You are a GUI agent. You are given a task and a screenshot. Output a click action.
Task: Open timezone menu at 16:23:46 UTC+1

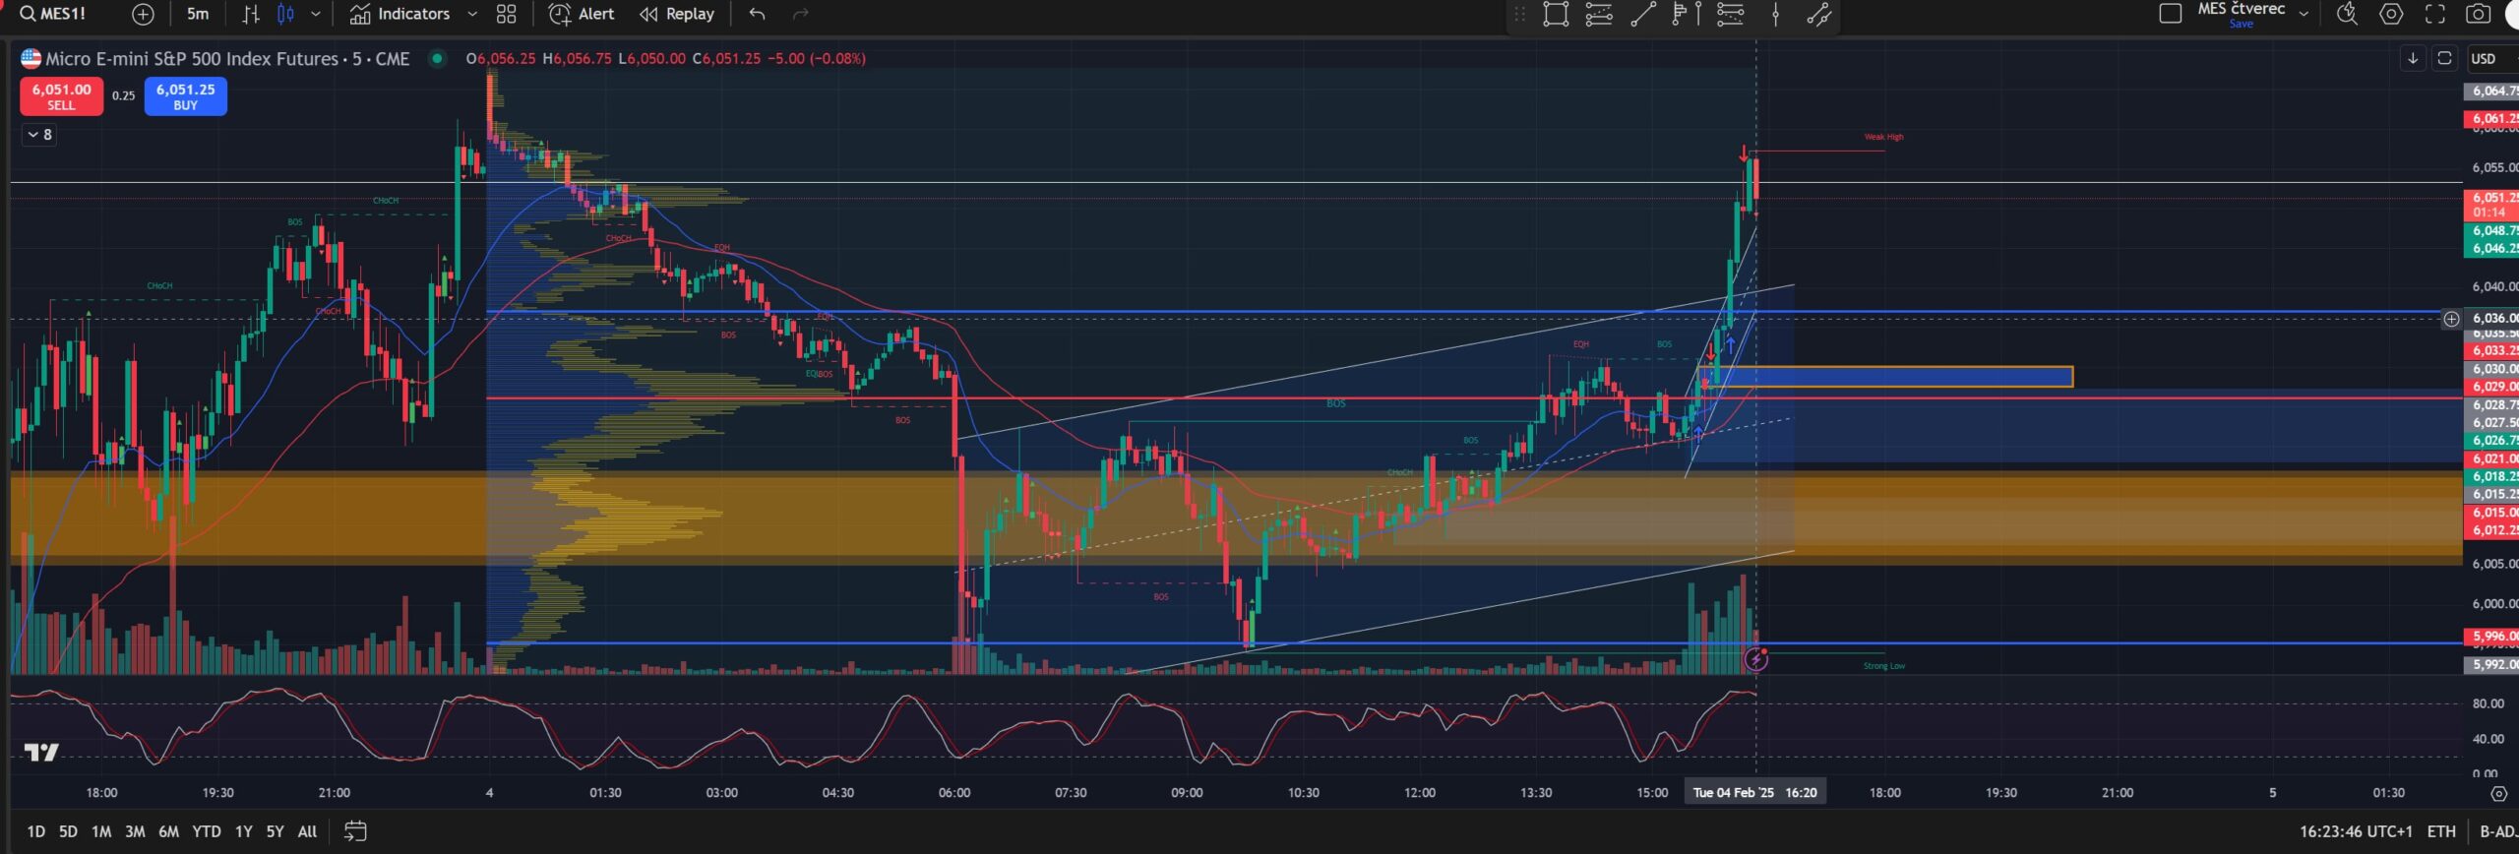[2356, 831]
